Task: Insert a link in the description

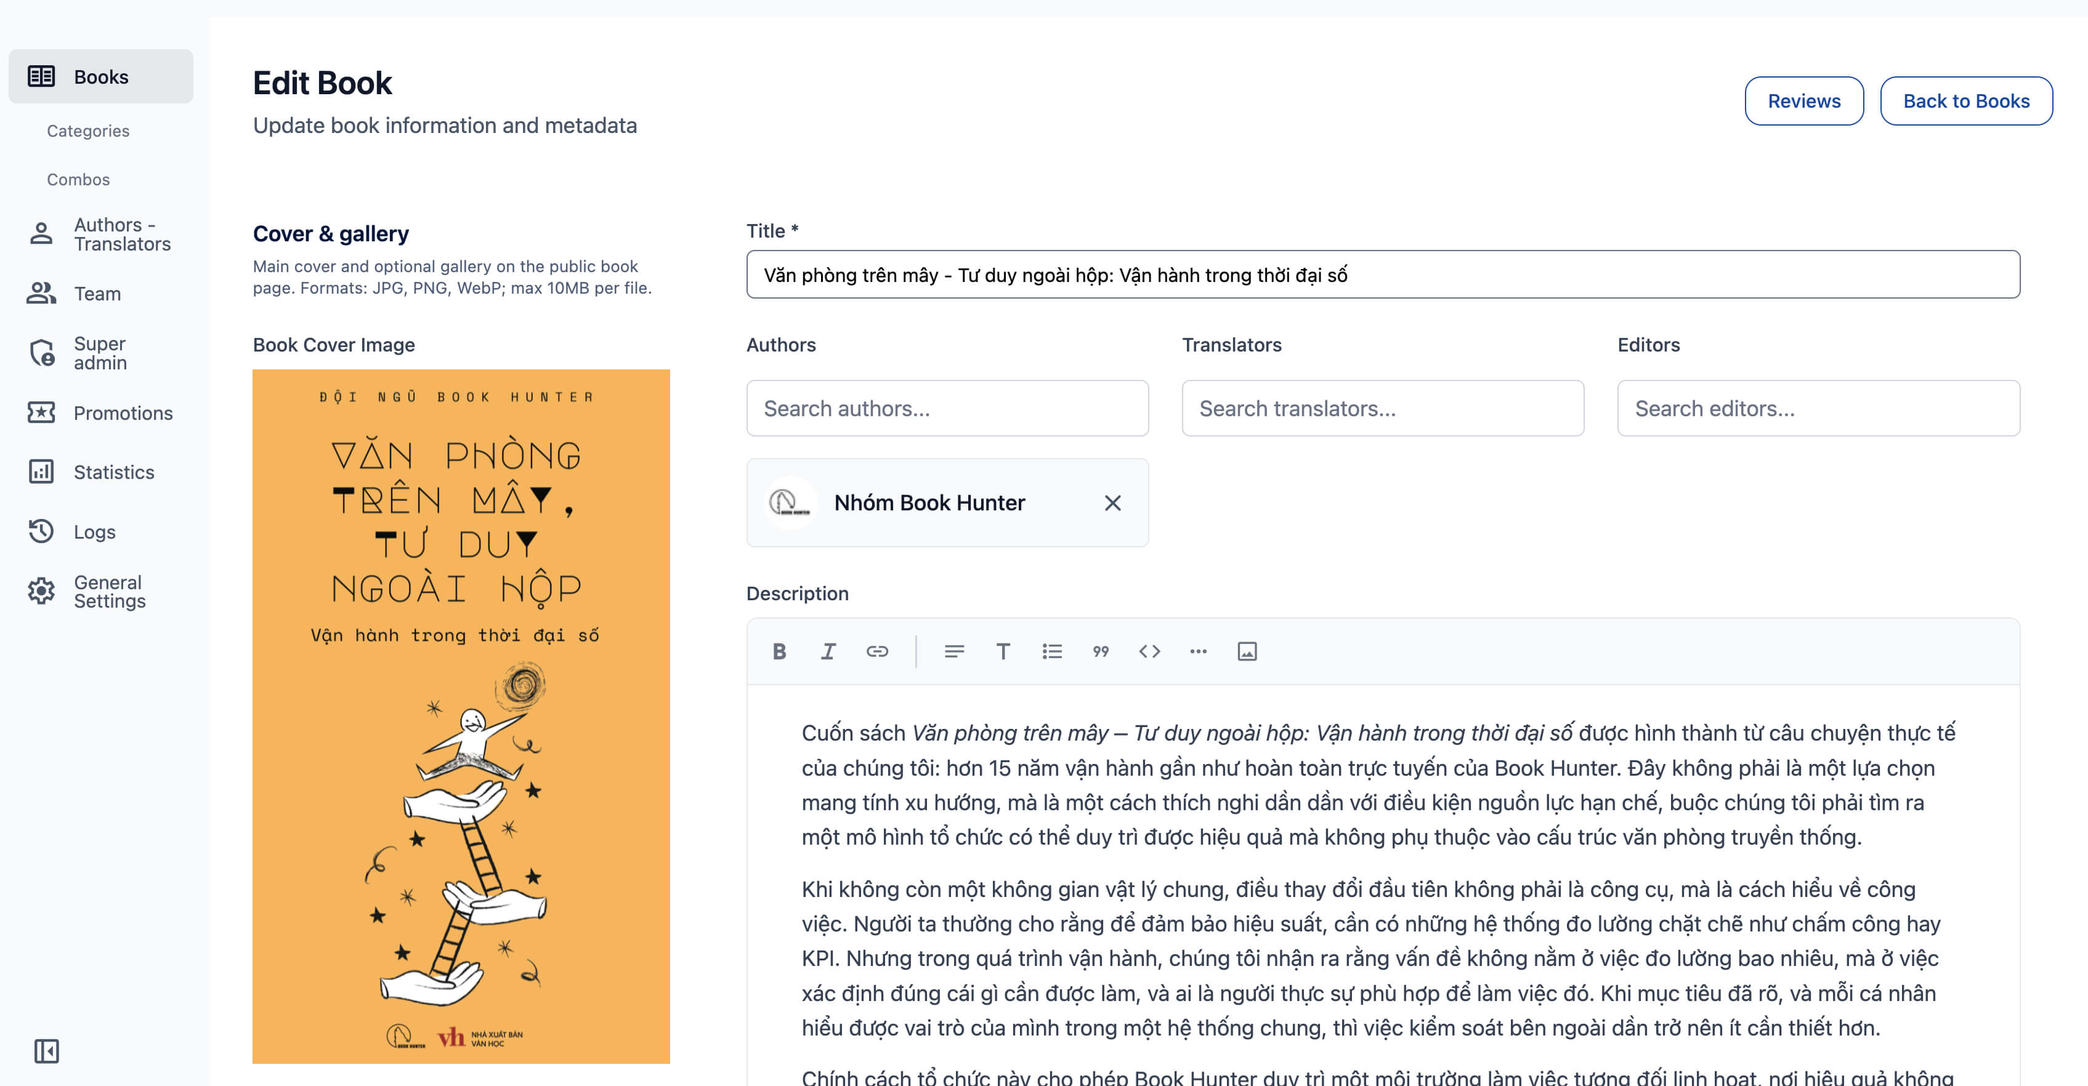Action: [877, 651]
